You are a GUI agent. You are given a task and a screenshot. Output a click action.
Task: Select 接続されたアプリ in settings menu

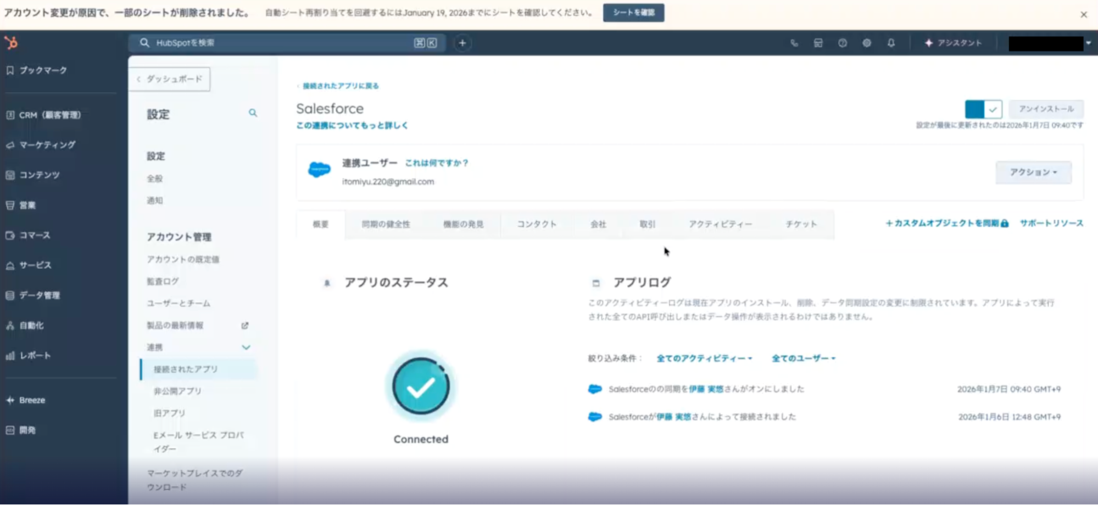[x=199, y=369]
